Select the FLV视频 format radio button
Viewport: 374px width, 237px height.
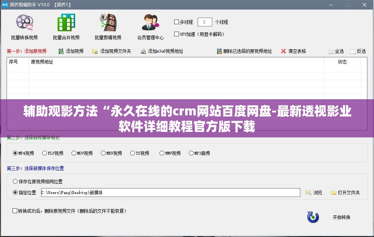pos(44,153)
